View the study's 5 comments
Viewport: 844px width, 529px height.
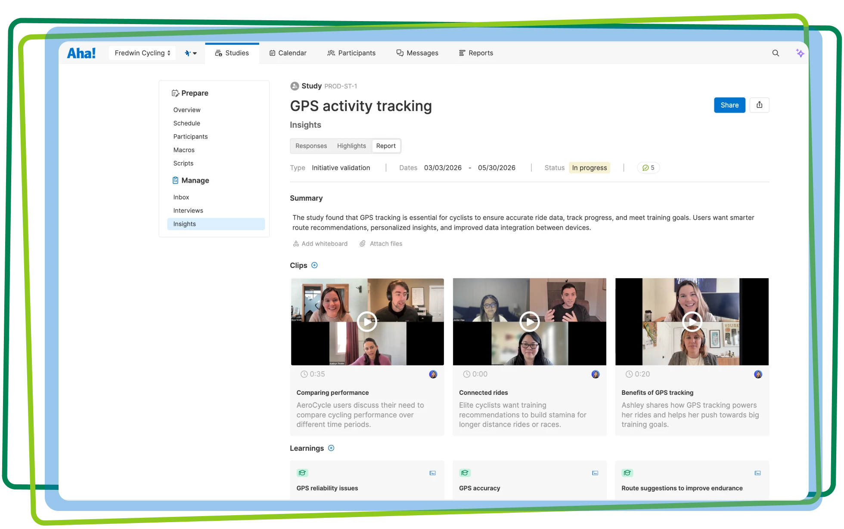pyautogui.click(x=648, y=168)
